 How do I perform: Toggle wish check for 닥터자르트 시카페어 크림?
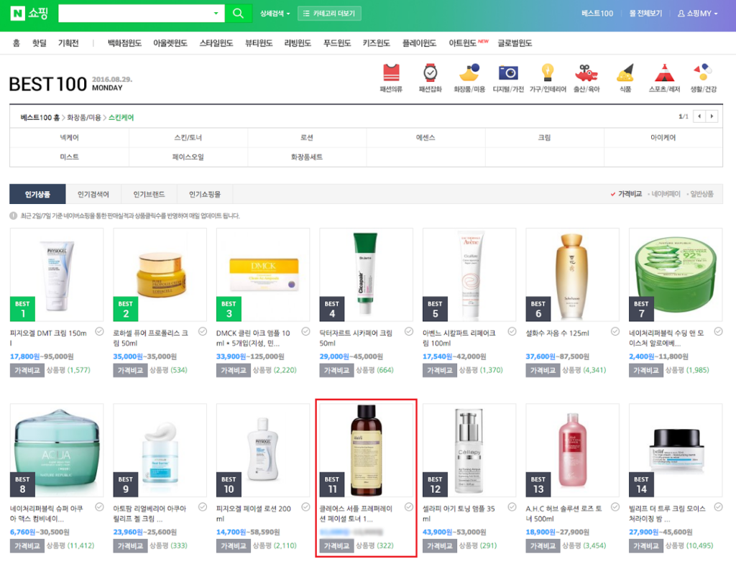(x=409, y=332)
